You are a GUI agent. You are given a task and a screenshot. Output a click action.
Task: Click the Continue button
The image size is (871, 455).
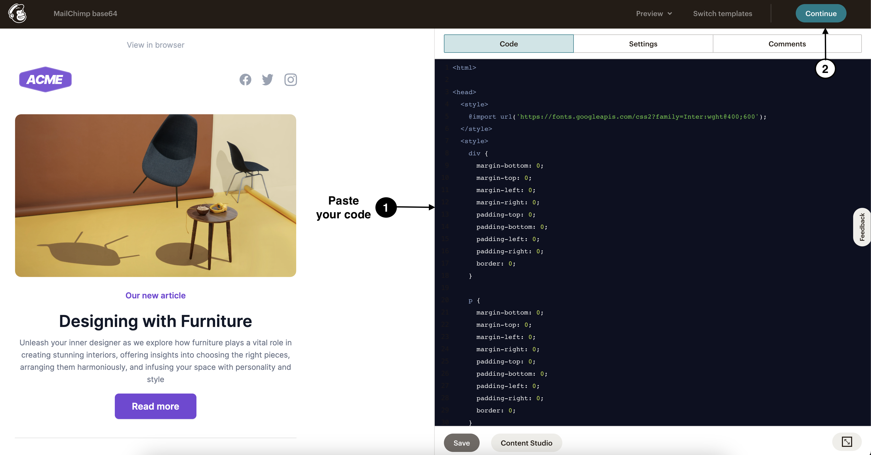click(821, 14)
